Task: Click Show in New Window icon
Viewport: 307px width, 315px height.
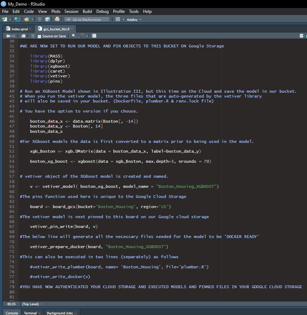Action: [x=23, y=36]
